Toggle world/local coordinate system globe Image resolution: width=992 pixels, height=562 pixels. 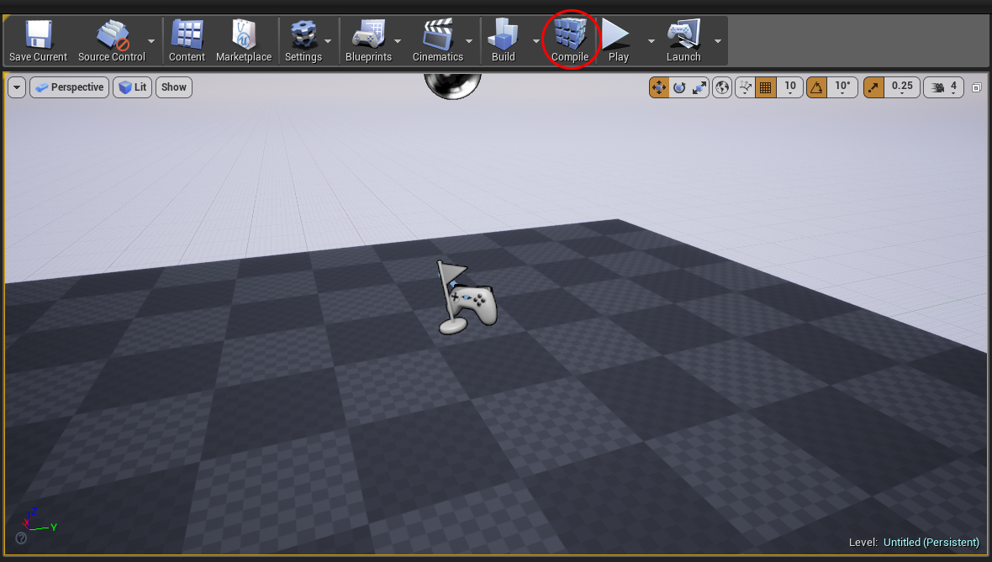pos(722,87)
